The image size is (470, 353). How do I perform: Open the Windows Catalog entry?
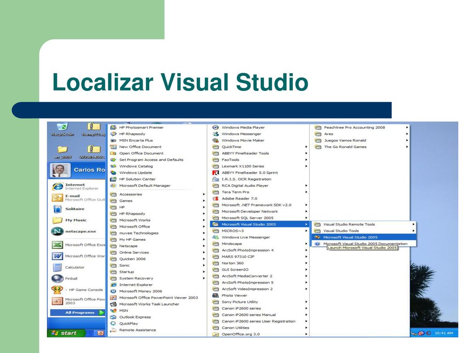[x=157, y=166]
